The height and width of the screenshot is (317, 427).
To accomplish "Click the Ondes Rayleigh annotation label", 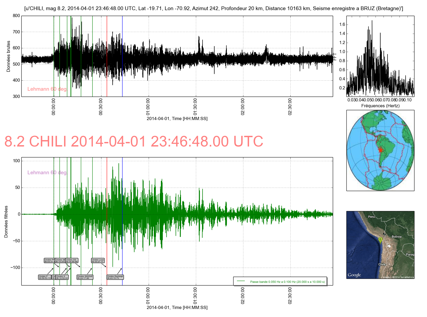I will 115,277.
